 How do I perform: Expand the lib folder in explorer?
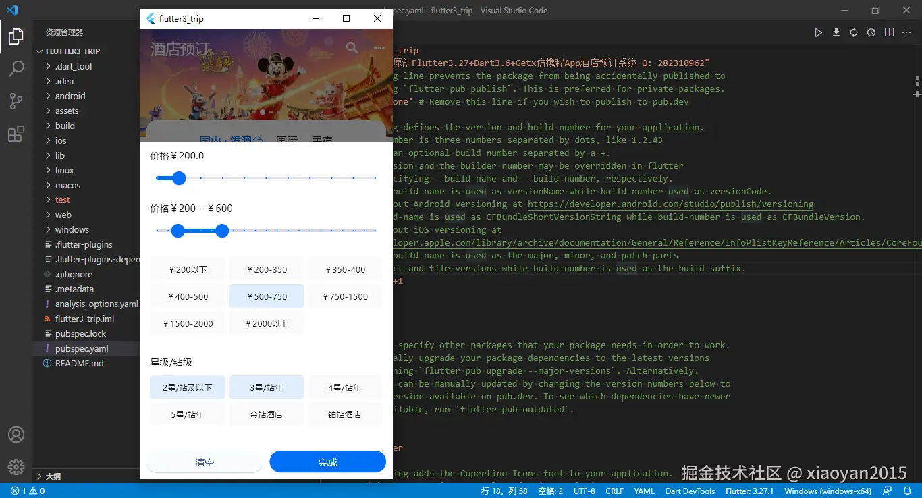pyautogui.click(x=60, y=155)
